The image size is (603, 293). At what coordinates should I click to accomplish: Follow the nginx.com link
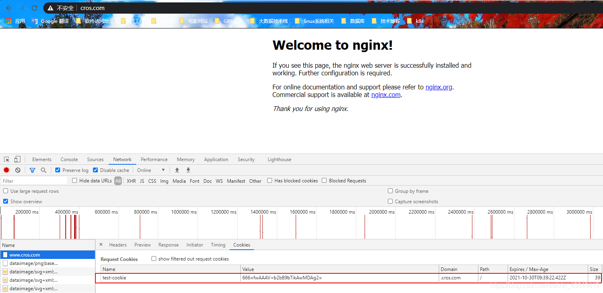point(386,95)
